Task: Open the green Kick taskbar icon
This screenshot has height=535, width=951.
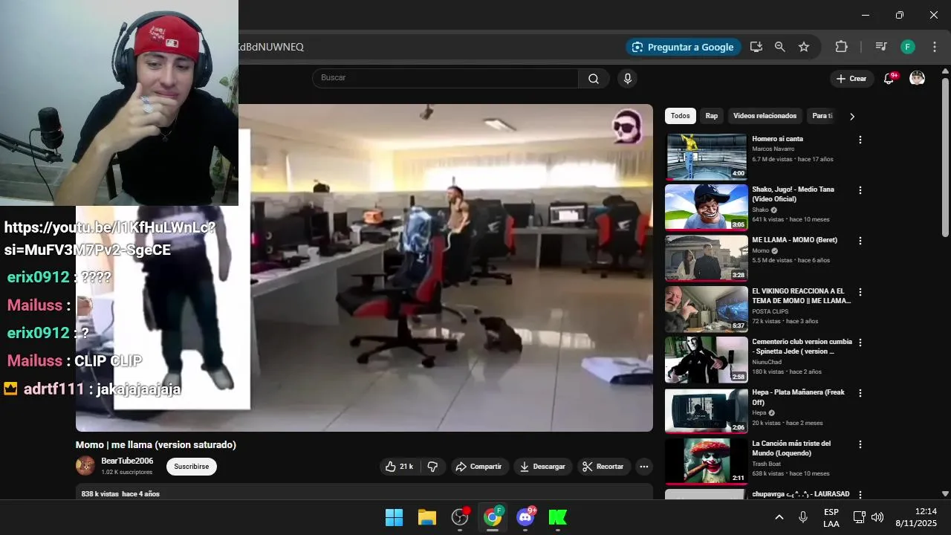Action: [558, 517]
